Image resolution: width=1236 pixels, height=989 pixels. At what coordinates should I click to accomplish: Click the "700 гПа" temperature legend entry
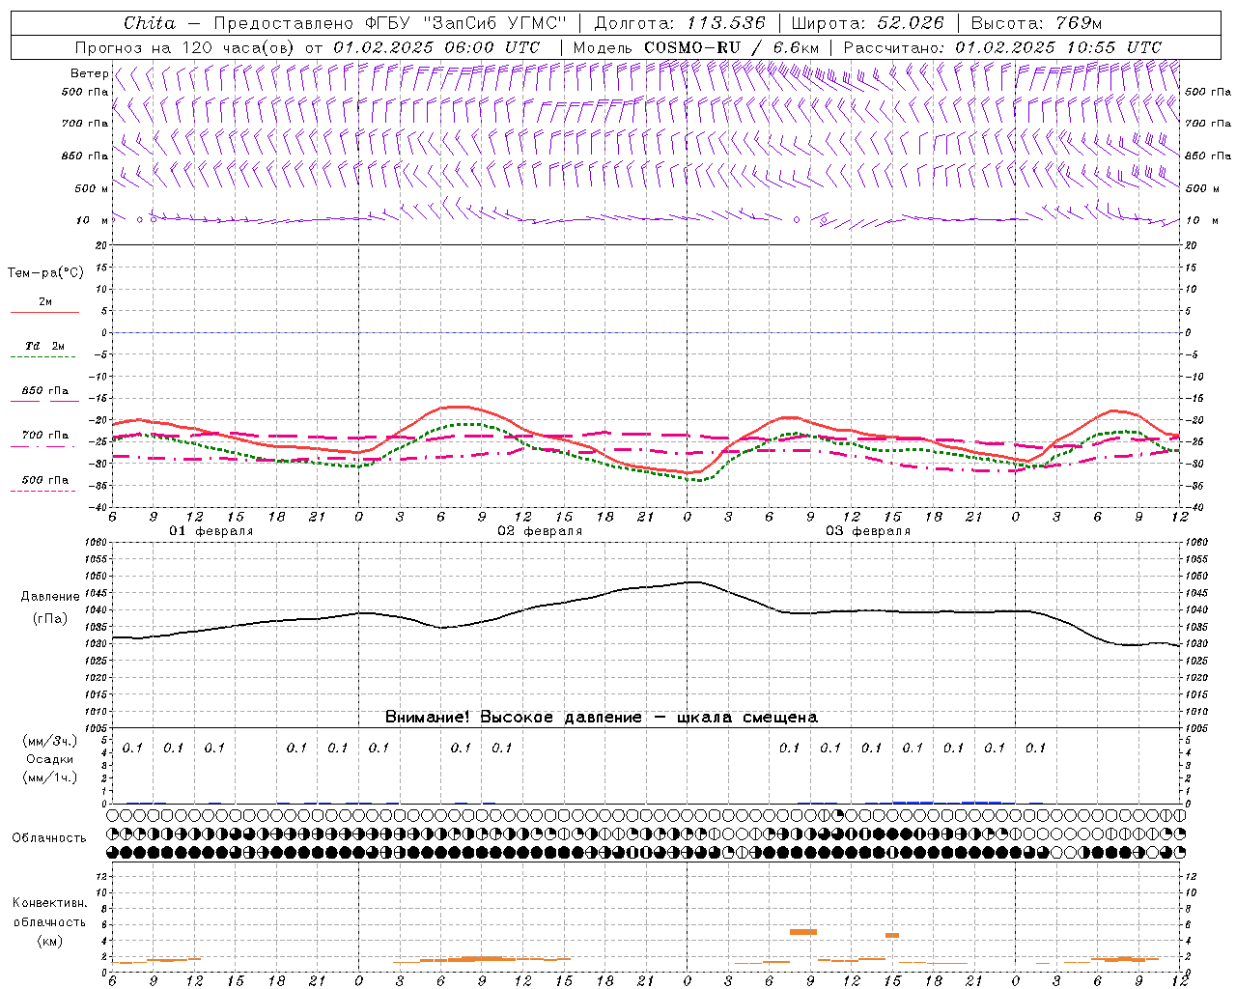(44, 435)
